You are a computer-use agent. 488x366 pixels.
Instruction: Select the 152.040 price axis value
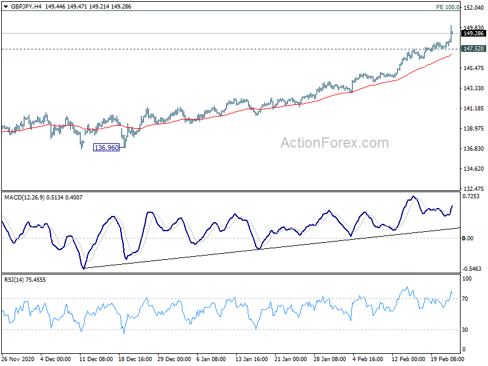[x=474, y=8]
